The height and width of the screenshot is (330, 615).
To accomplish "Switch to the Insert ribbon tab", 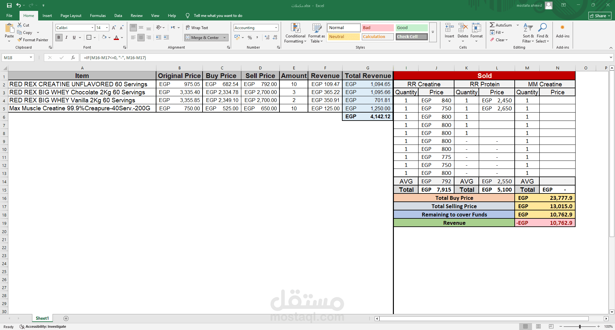I will pos(47,16).
